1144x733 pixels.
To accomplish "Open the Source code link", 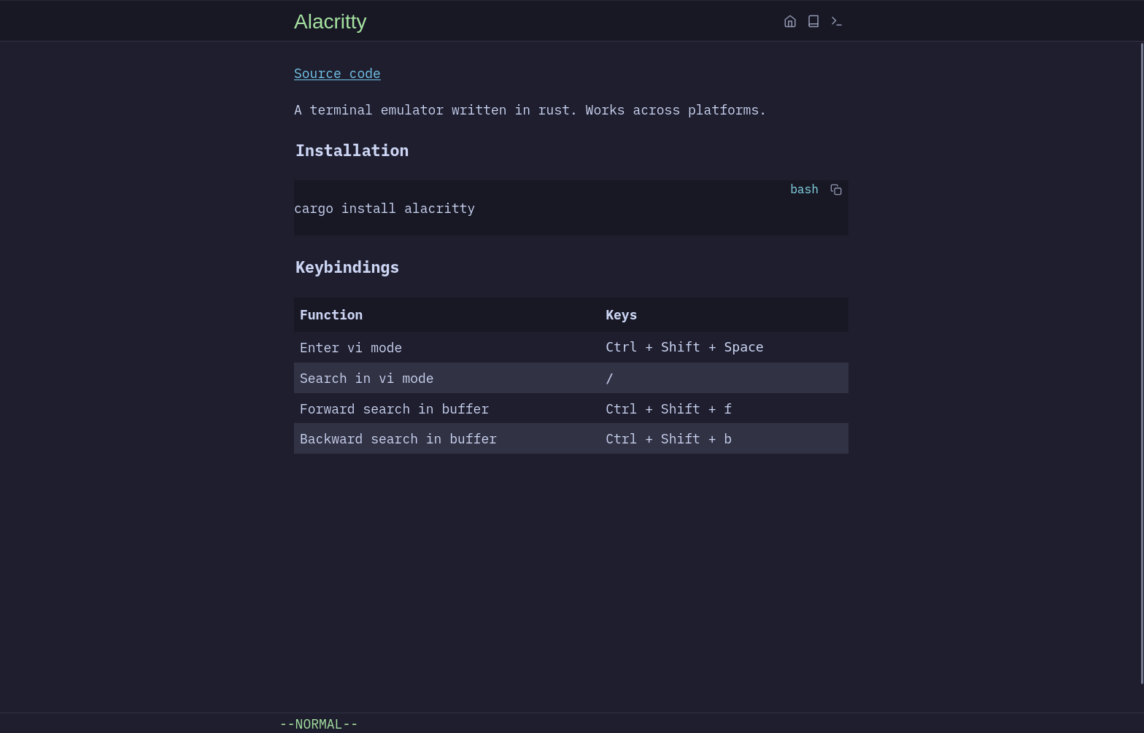I will coord(337,74).
